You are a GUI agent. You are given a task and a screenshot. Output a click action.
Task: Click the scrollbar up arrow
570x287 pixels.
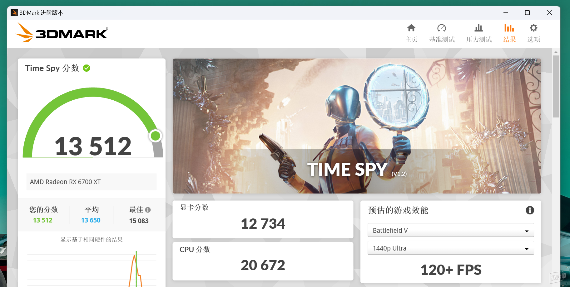556,52
